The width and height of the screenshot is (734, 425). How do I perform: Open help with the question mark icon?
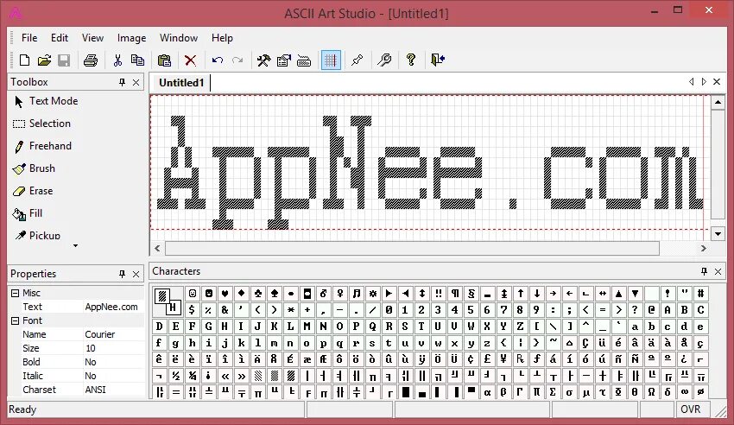click(x=411, y=60)
